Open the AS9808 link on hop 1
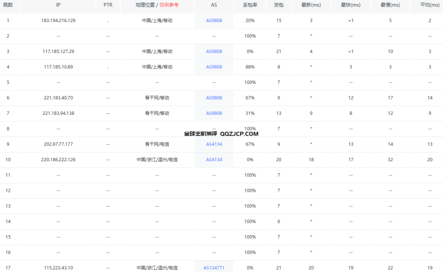The width and height of the screenshot is (443, 272). (214, 20)
